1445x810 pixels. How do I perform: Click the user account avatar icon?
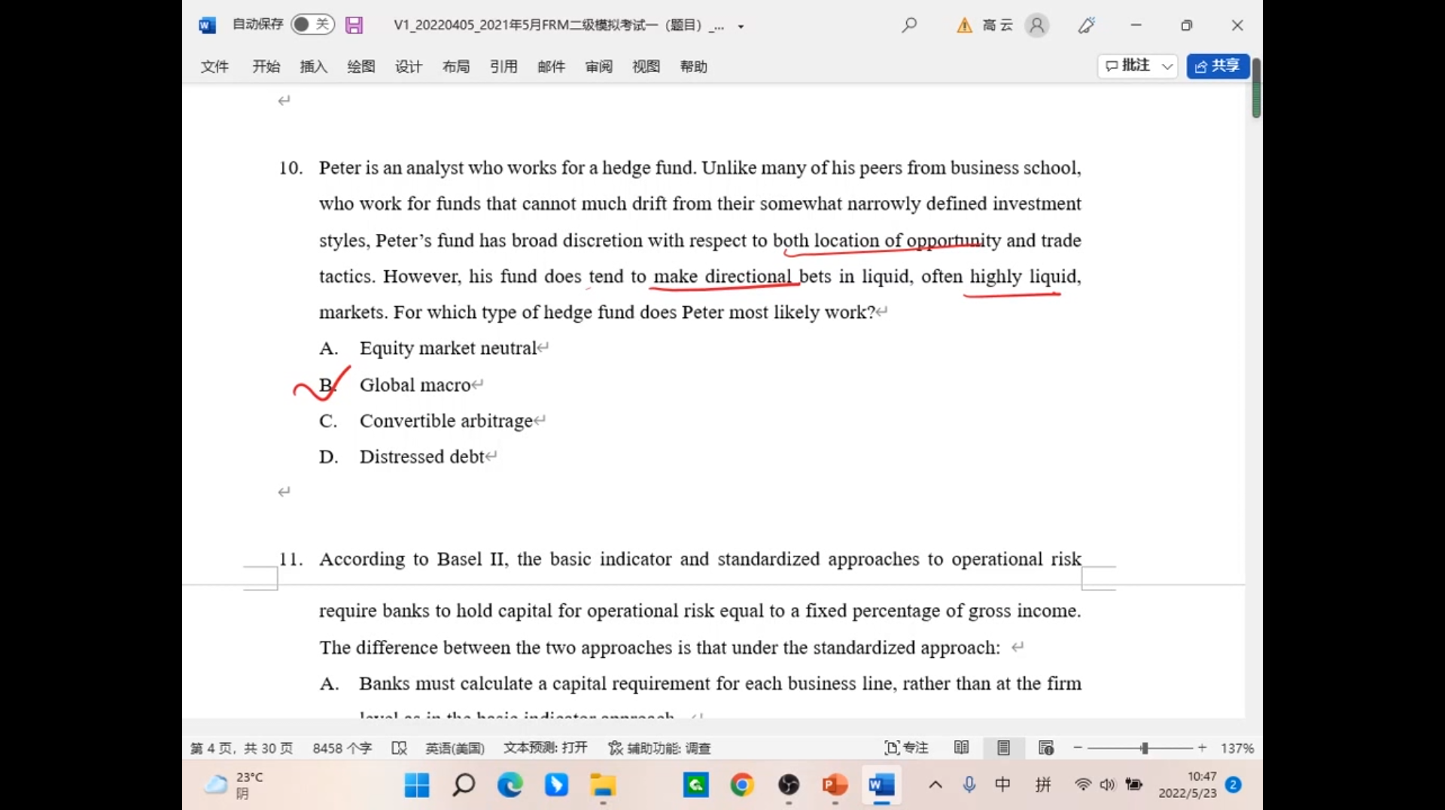[1036, 26]
